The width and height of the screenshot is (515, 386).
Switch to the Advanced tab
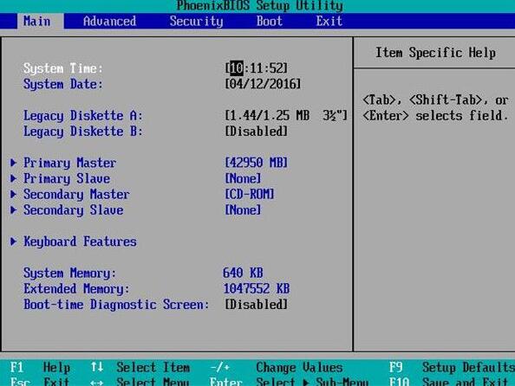click(x=109, y=22)
